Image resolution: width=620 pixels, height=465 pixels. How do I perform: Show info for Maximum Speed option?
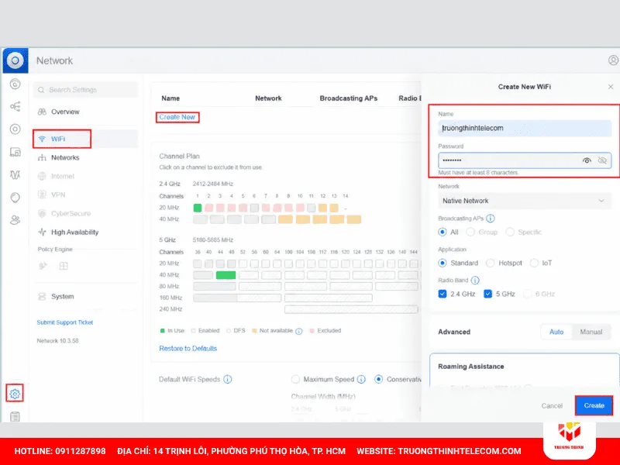[361, 379]
